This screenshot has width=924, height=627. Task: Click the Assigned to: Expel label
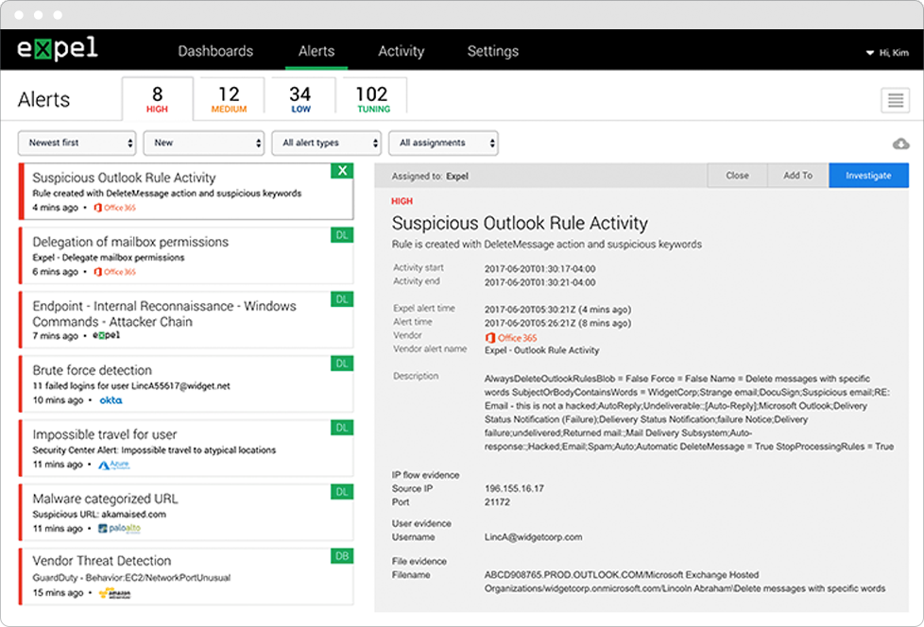[x=430, y=176]
